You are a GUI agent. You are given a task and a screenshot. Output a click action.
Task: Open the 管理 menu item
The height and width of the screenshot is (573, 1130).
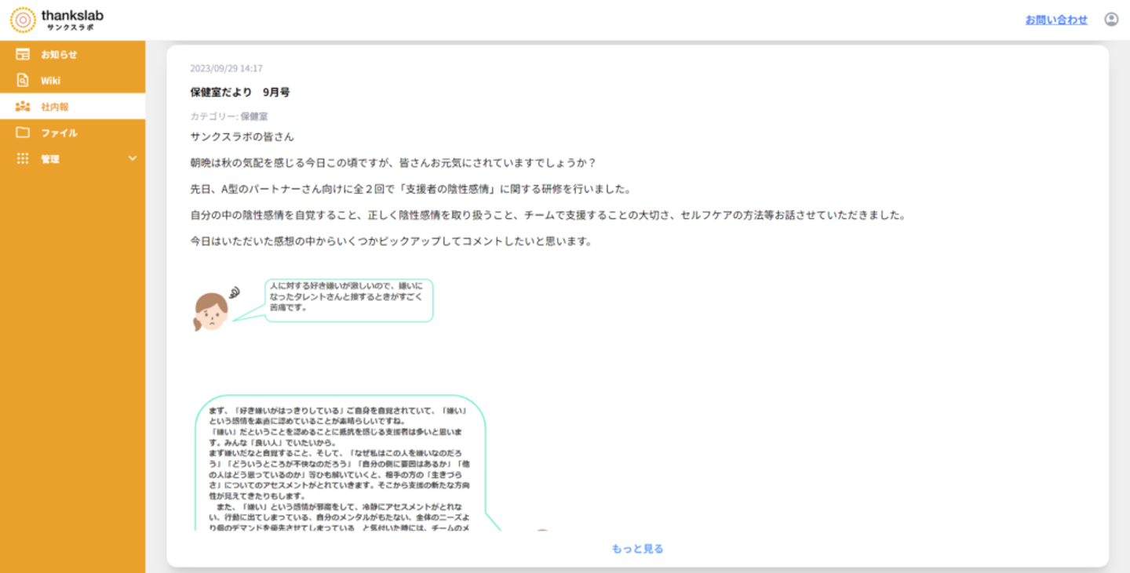tap(72, 158)
